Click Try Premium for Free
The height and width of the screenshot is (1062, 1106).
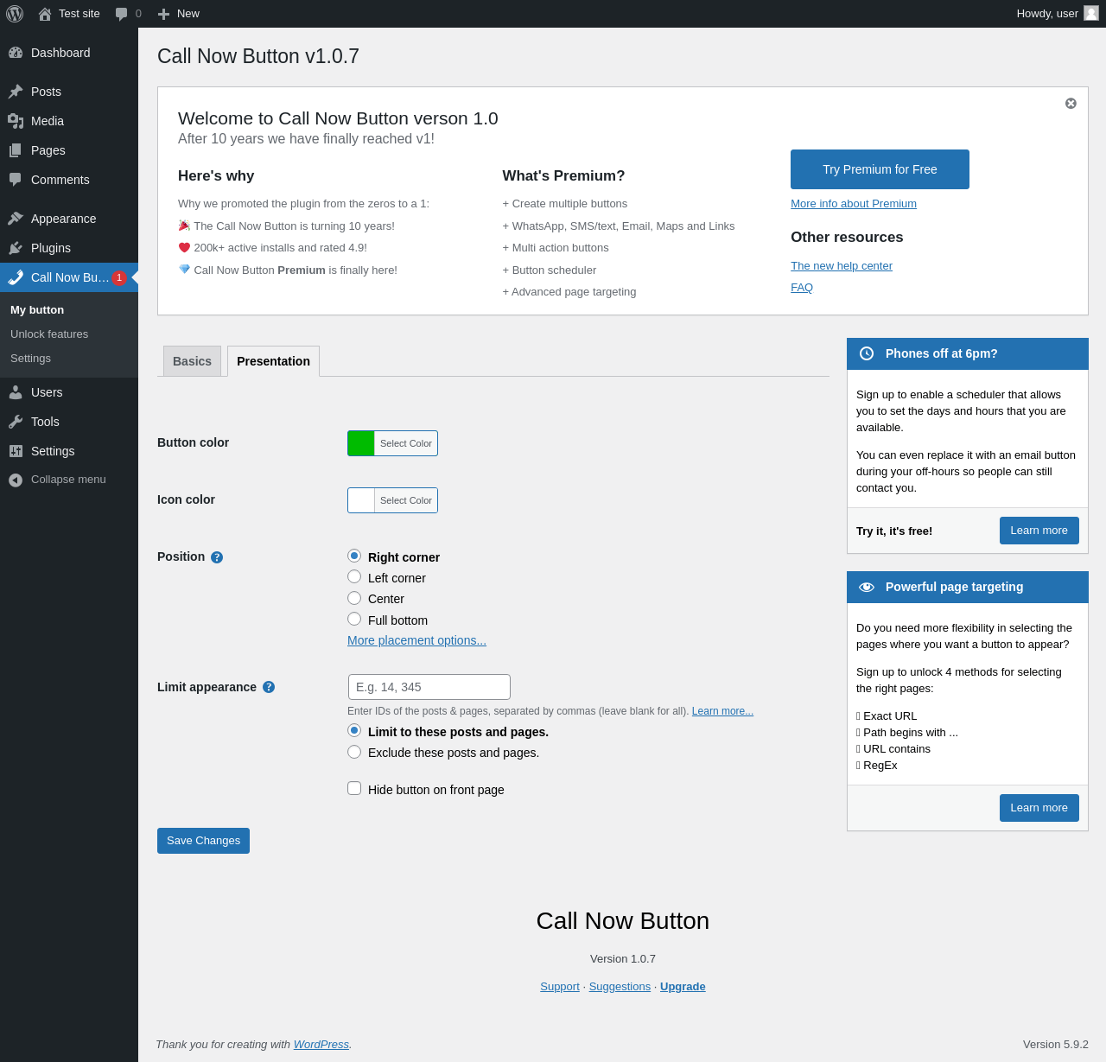pyautogui.click(x=880, y=169)
